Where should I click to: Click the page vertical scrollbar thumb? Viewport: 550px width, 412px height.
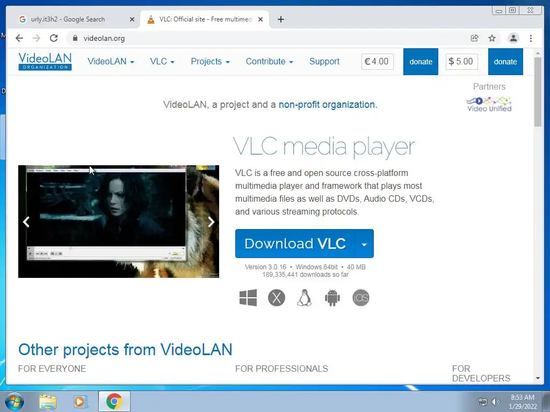(538, 92)
